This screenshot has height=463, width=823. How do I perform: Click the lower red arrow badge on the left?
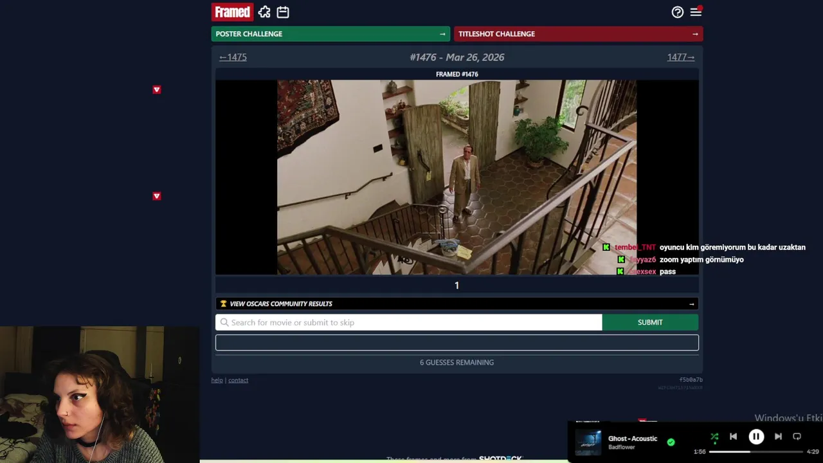(156, 196)
